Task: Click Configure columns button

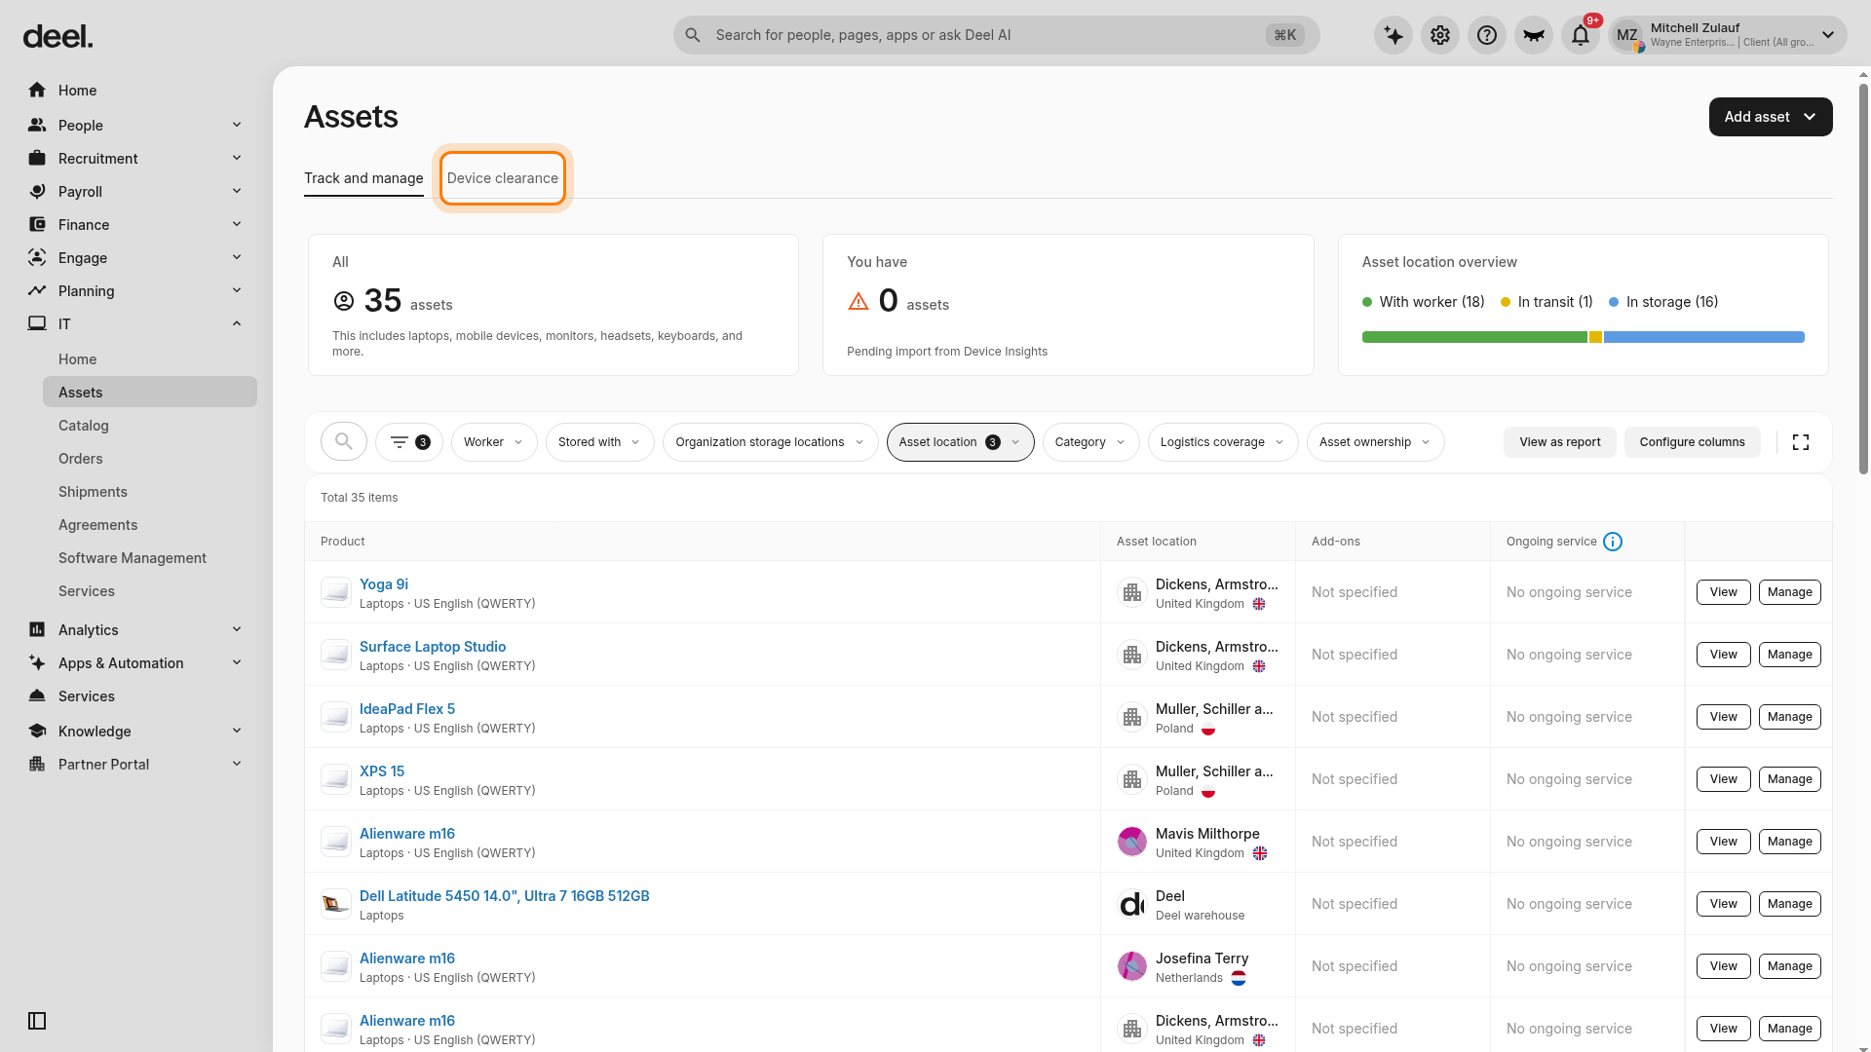Action: click(x=1693, y=442)
